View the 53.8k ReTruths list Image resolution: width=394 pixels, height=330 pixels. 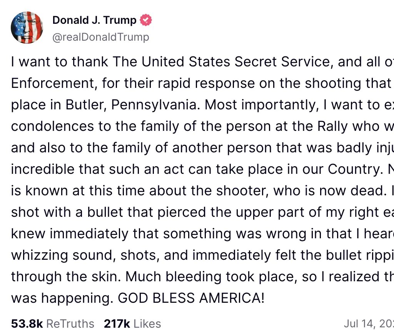[53, 323]
